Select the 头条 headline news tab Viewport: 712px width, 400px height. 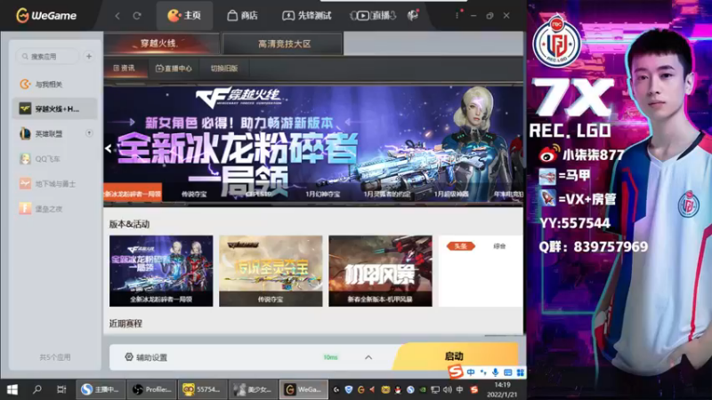pyautogui.click(x=460, y=246)
